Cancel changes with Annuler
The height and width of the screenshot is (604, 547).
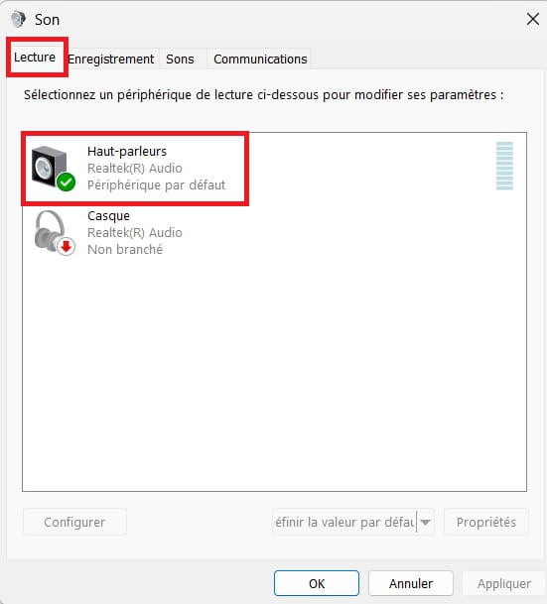pos(411,583)
